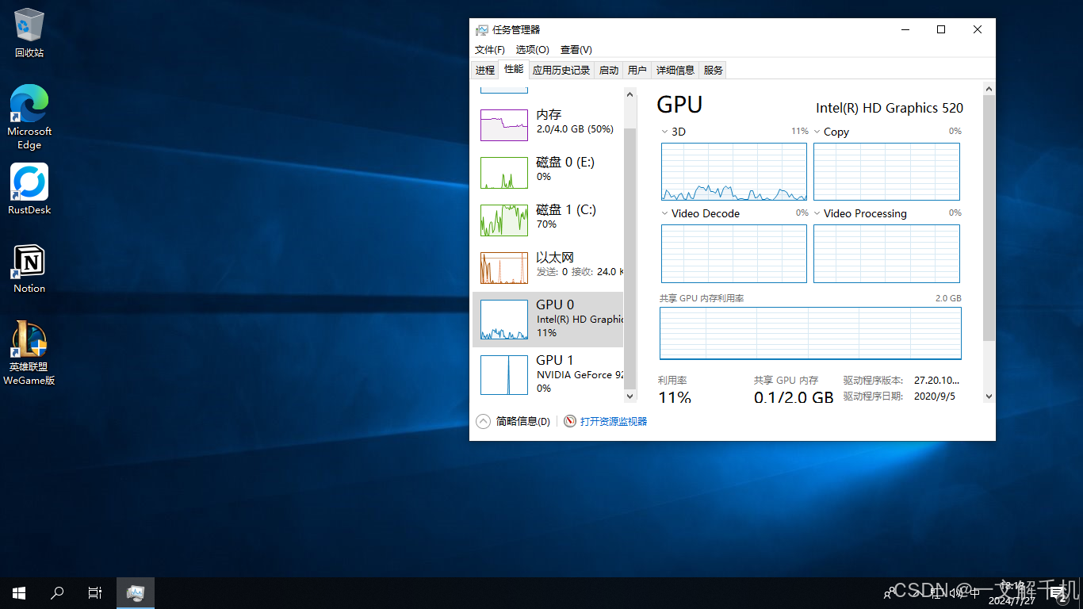
Task: Click the Task Manager taskbar icon
Action: pyautogui.click(x=135, y=592)
